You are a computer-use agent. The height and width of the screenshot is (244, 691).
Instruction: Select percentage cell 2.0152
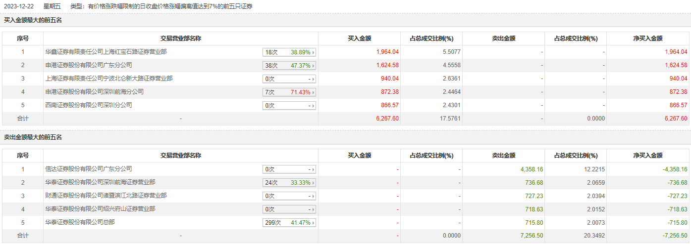coord(595,208)
